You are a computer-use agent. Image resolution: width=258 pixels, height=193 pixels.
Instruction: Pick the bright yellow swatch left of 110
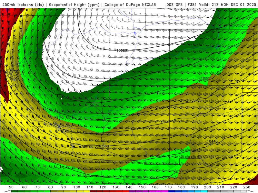[86, 191]
